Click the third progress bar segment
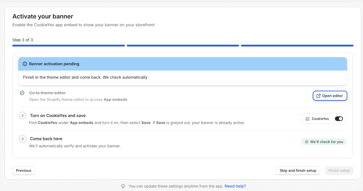Image resolution: width=363 pixels, height=191 pixels. pyautogui.click(x=297, y=46)
